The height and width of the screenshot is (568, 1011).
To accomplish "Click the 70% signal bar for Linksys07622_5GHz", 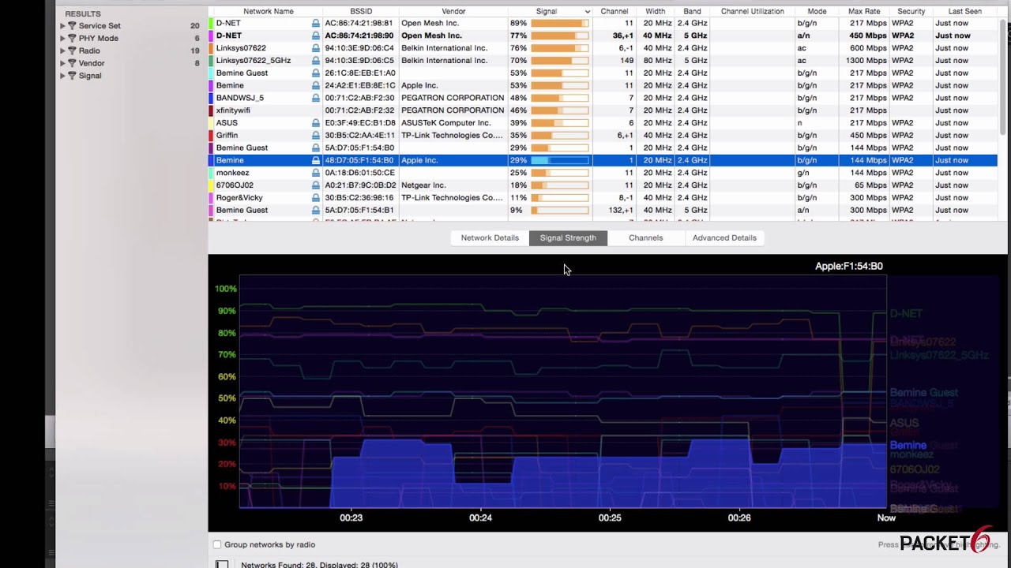I will (x=560, y=61).
